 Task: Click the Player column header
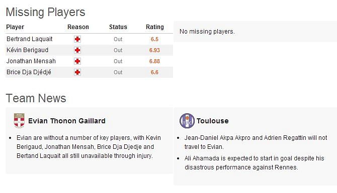15,27
